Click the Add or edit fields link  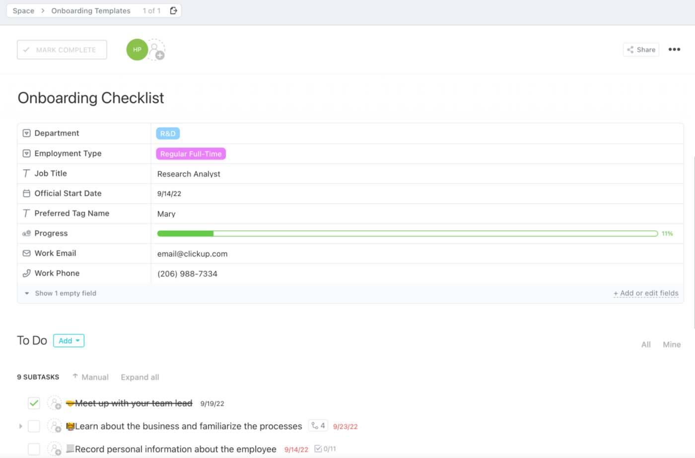pos(646,293)
